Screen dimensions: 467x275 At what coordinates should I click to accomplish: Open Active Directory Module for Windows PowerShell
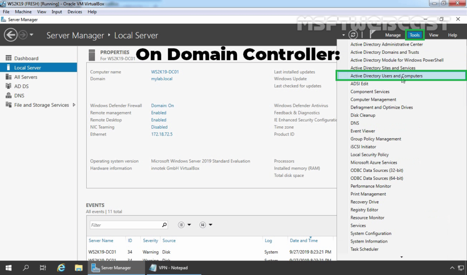point(397,60)
